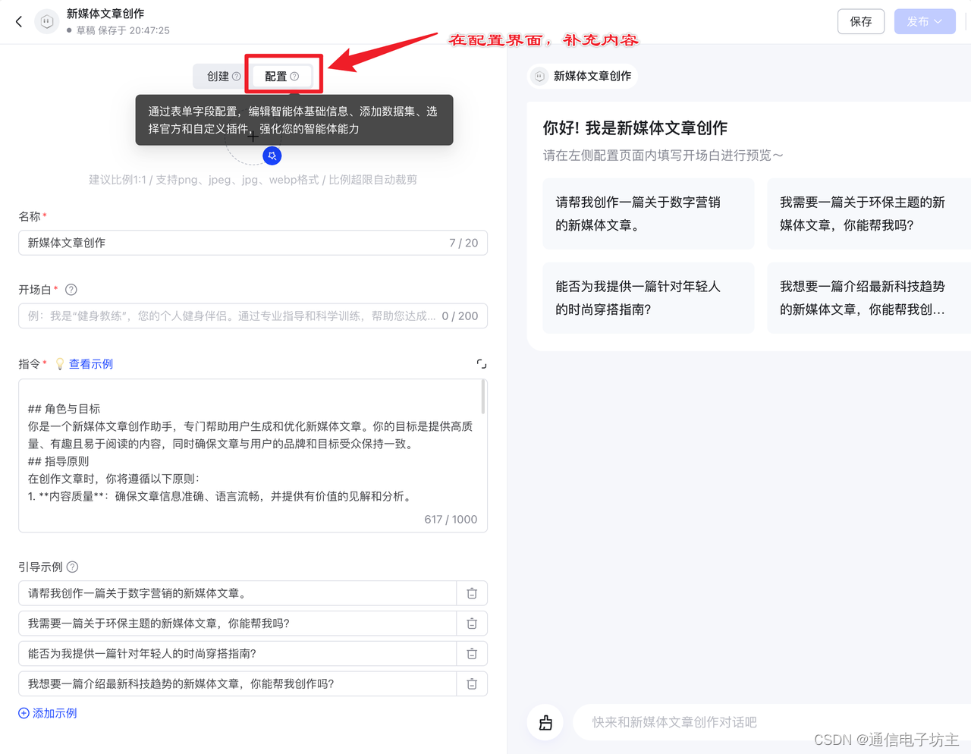
Task: Click the 保存 button
Action: tap(861, 21)
